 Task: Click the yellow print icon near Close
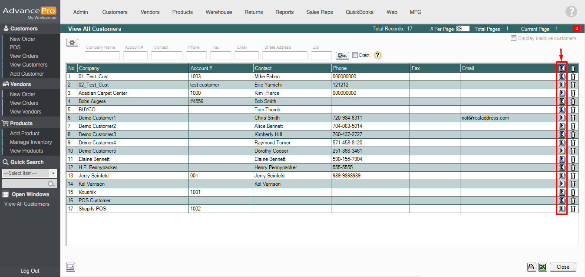point(531,267)
